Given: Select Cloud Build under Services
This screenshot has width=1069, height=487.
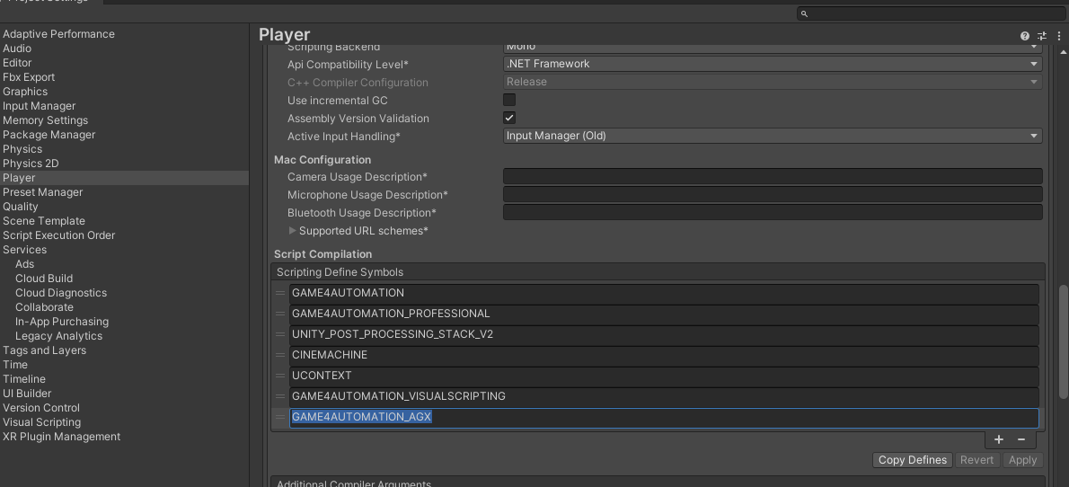Looking at the screenshot, I should (44, 279).
